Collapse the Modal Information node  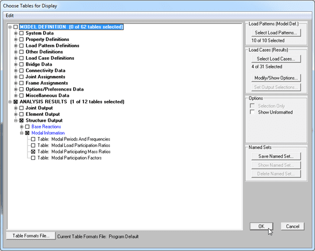point(22,133)
